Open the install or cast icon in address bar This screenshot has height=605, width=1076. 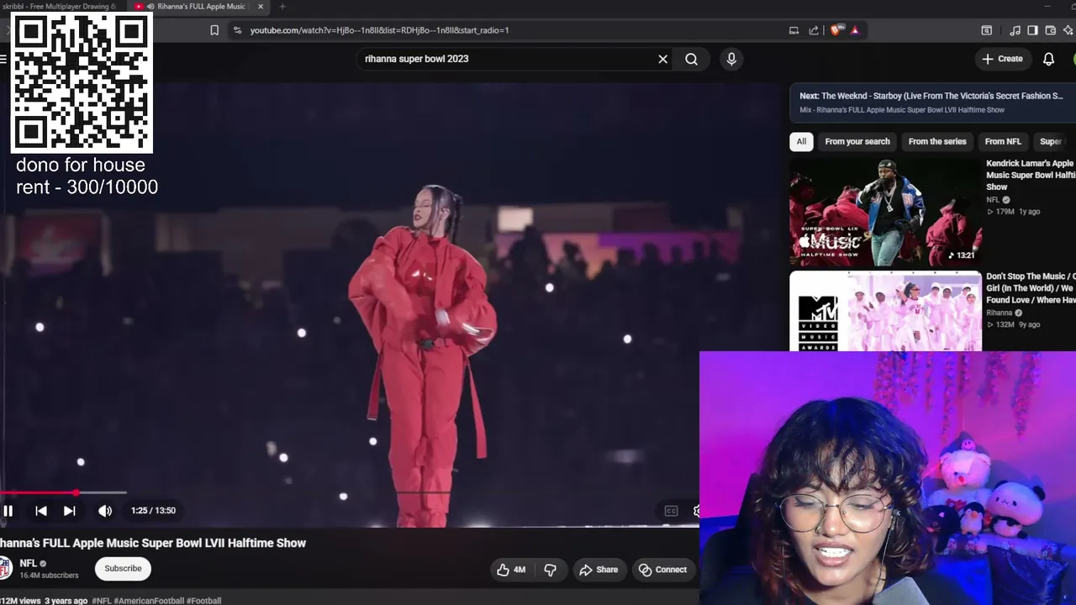794,30
